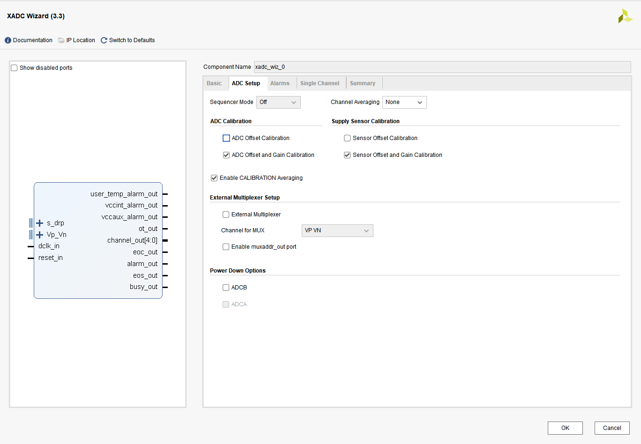
Task: Check ADC Offset Calibration
Action: [226, 138]
